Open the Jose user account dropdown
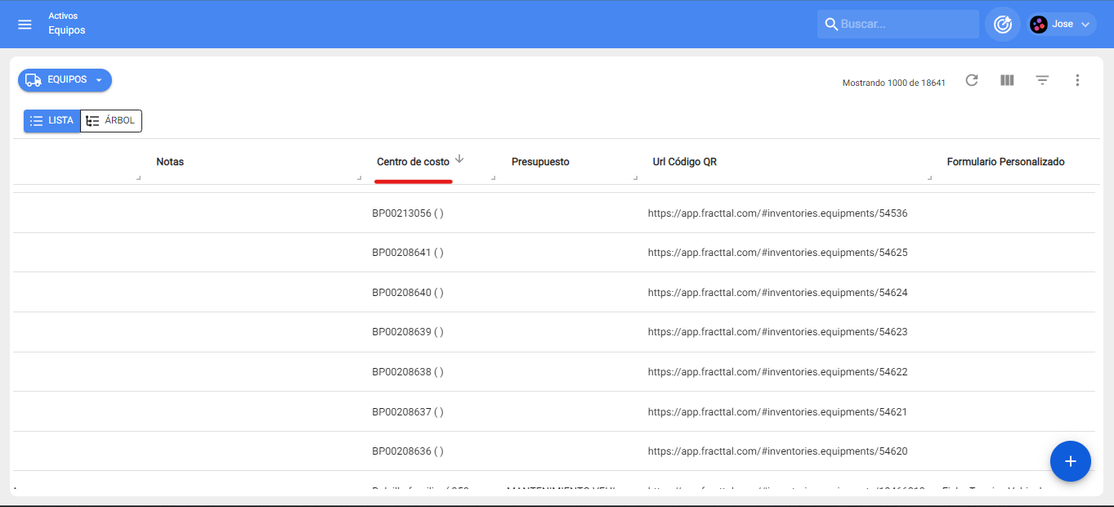Viewport: 1114px width, 507px height. click(1062, 25)
